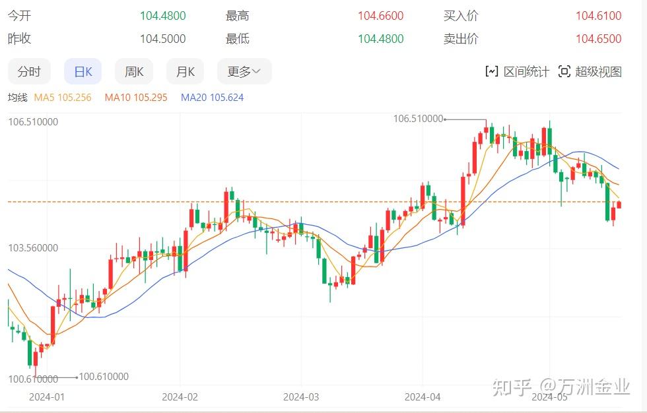Switch to the 分时 intraday chart tab
The image size is (647, 413).
pyautogui.click(x=29, y=72)
